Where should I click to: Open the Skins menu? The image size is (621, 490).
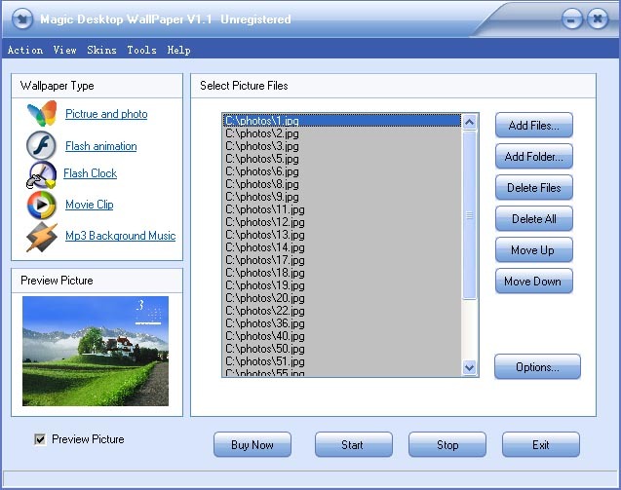tap(101, 50)
